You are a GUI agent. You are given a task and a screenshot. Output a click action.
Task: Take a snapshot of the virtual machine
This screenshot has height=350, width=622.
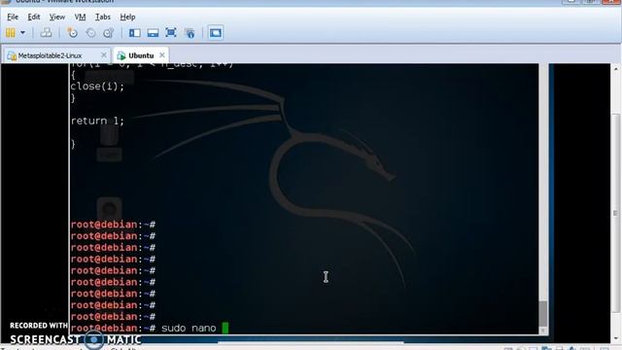72,33
